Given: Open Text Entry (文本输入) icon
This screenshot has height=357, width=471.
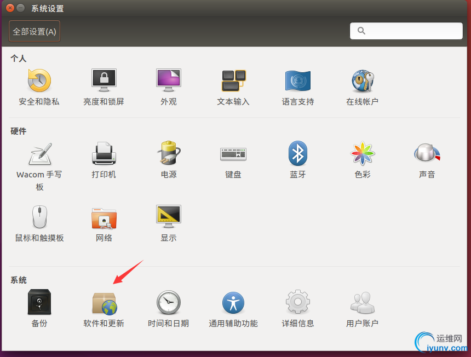Looking at the screenshot, I should (233, 80).
